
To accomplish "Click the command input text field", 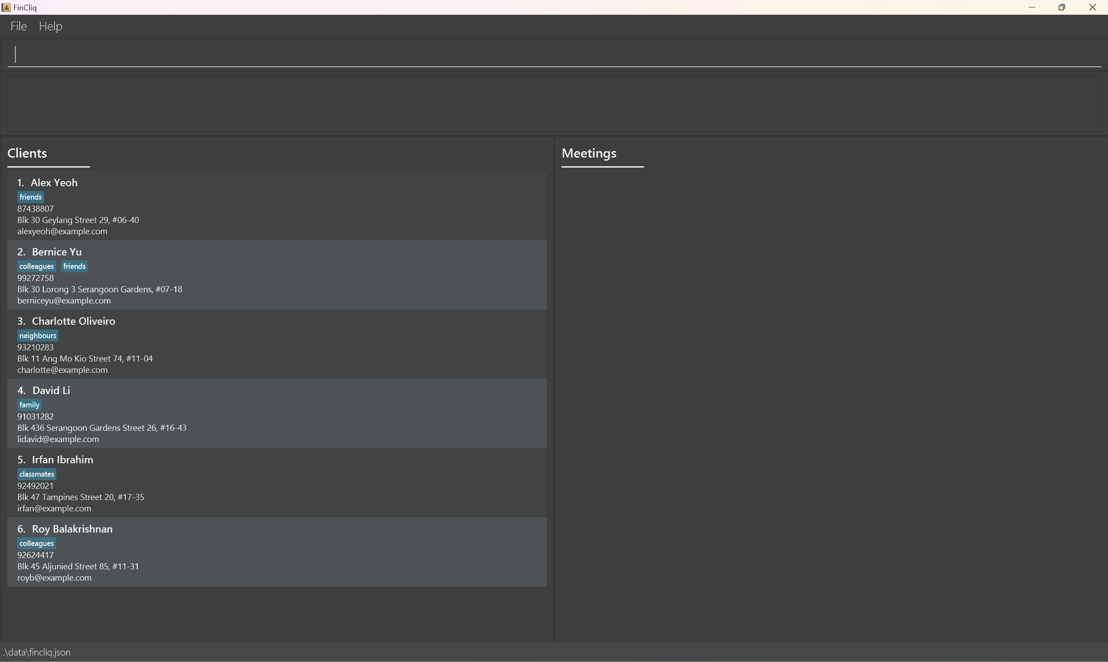I will coord(554,55).
